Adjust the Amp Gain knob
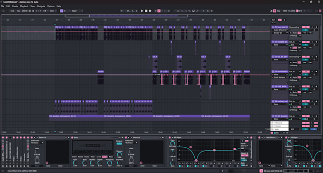Image resolution: width=323 pixels, height=173 pixels. pyautogui.click(x=75, y=163)
